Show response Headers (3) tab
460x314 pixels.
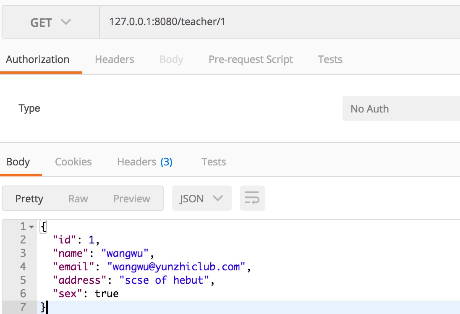click(x=145, y=162)
